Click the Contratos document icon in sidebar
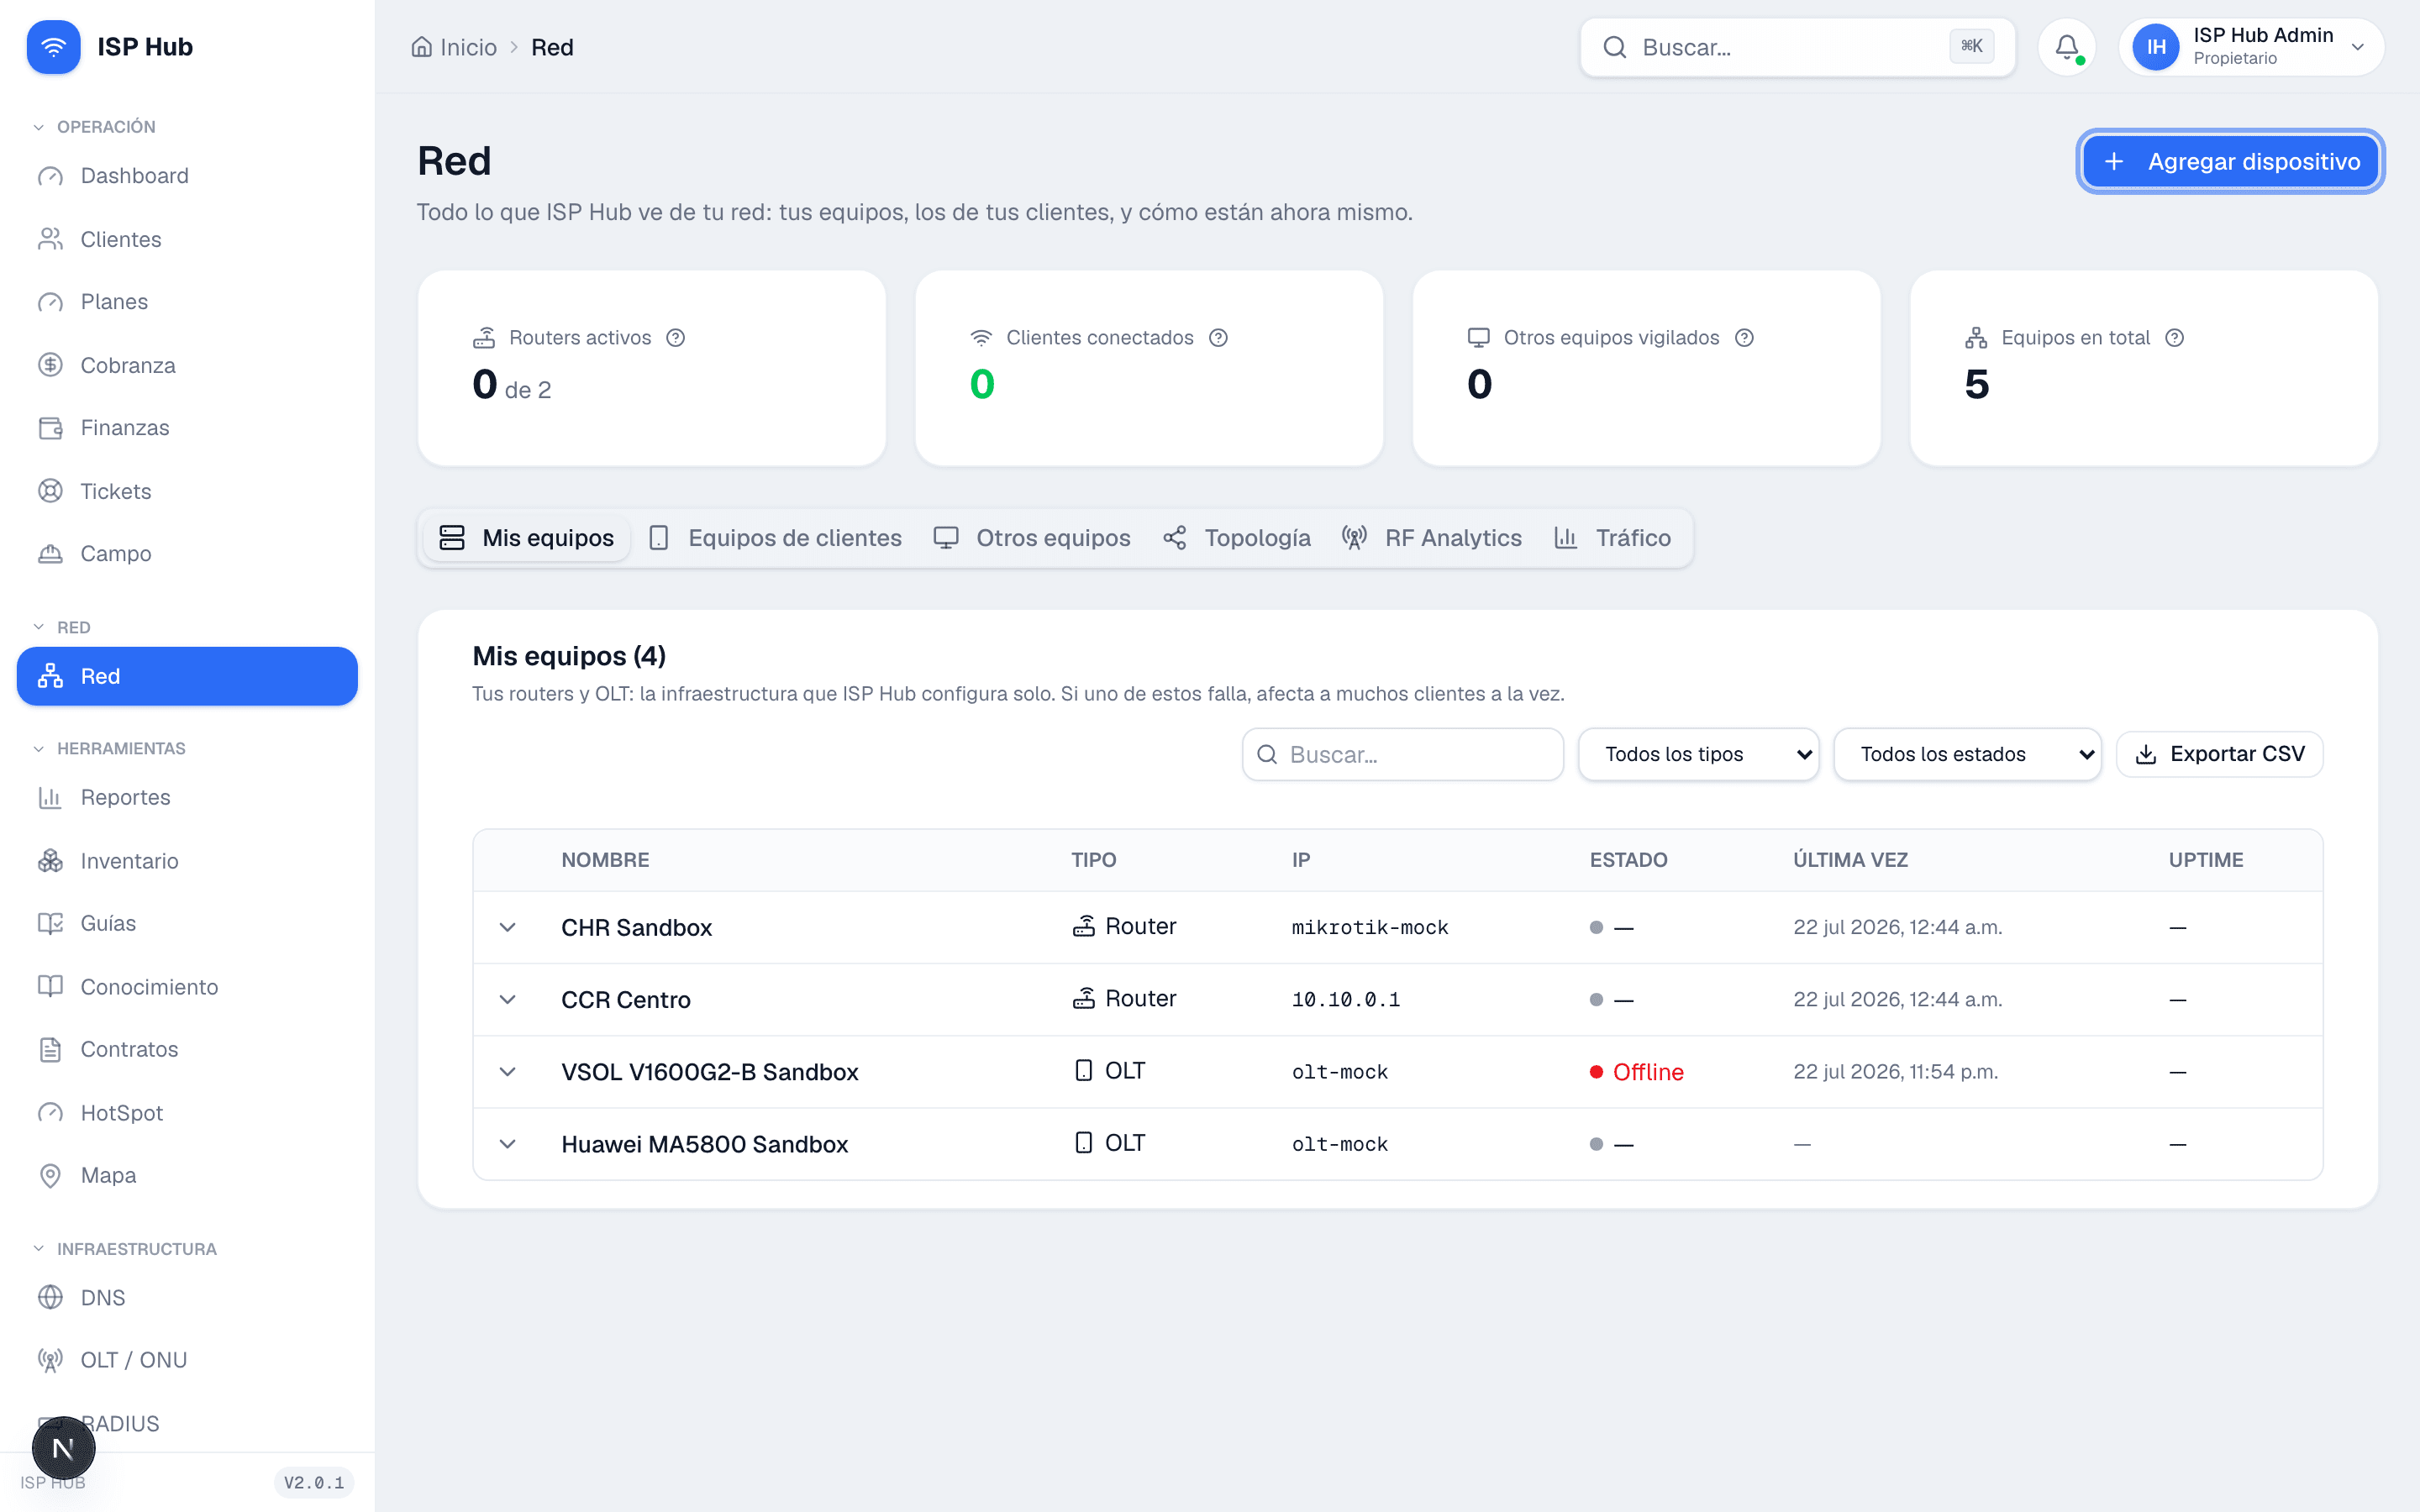The image size is (2420, 1512). click(50, 1049)
